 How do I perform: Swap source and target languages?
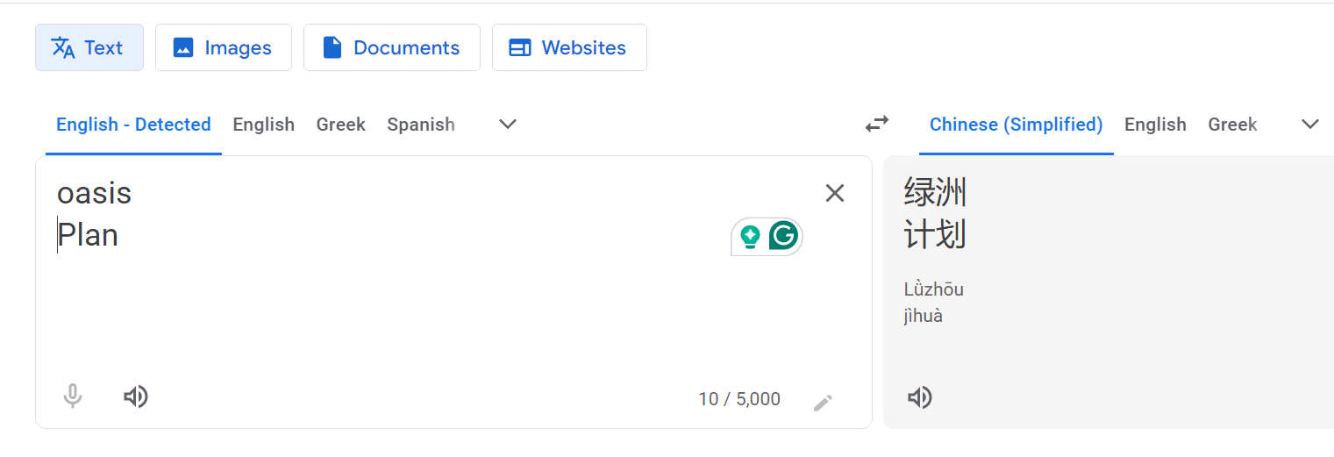tap(877, 125)
